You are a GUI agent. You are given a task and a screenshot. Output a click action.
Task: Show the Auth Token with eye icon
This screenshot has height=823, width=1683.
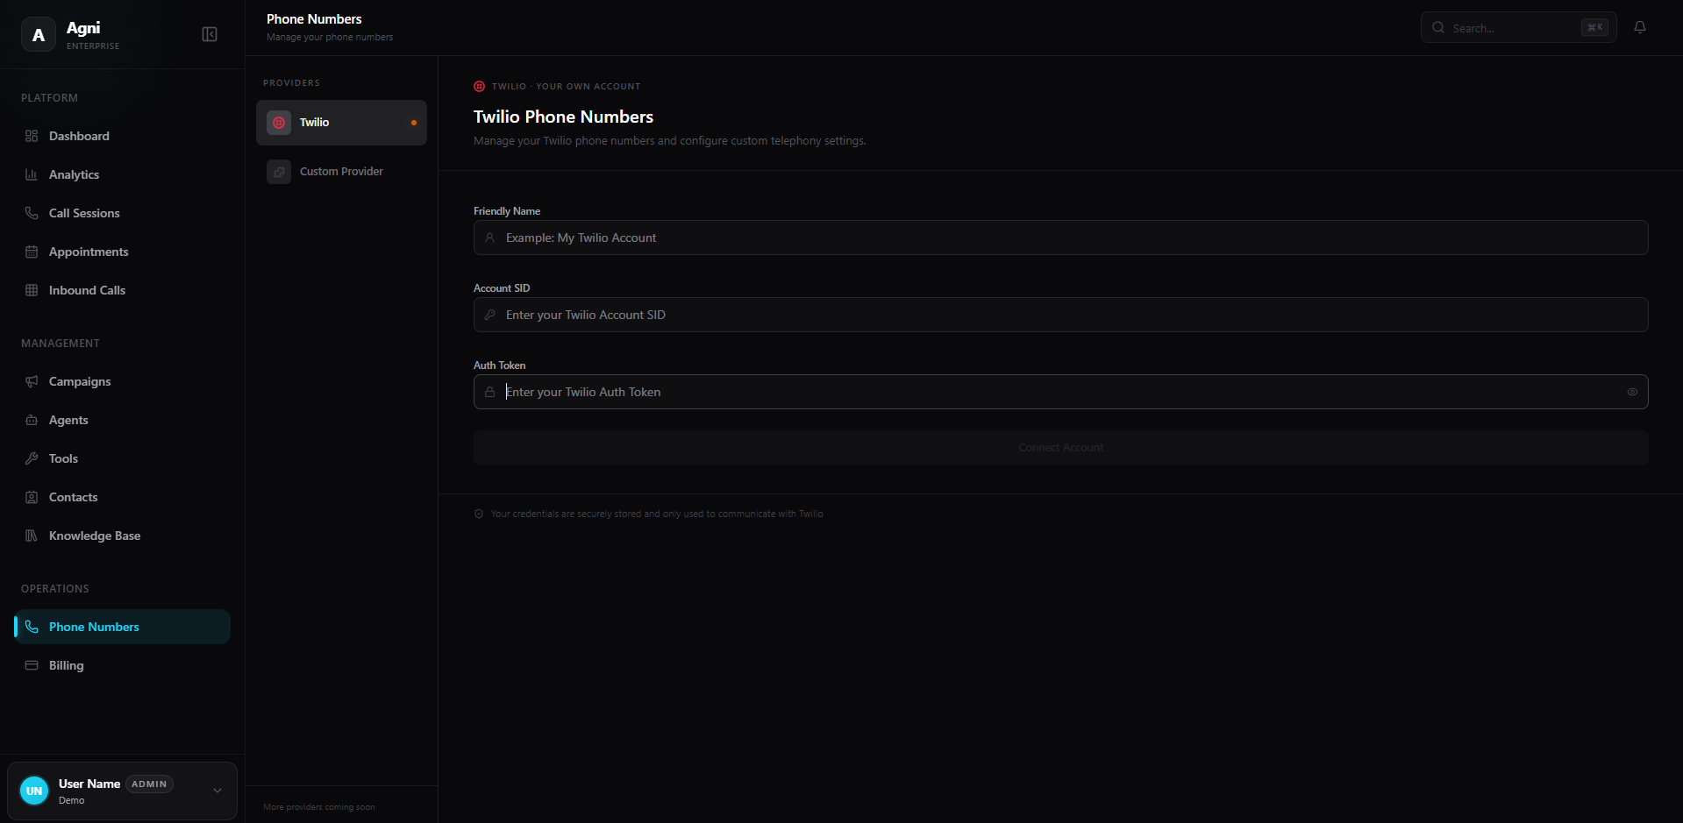(1632, 392)
